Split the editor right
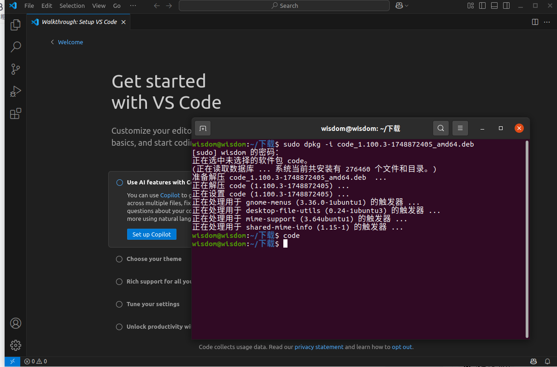Viewport: 557px width, 367px height. coord(535,22)
